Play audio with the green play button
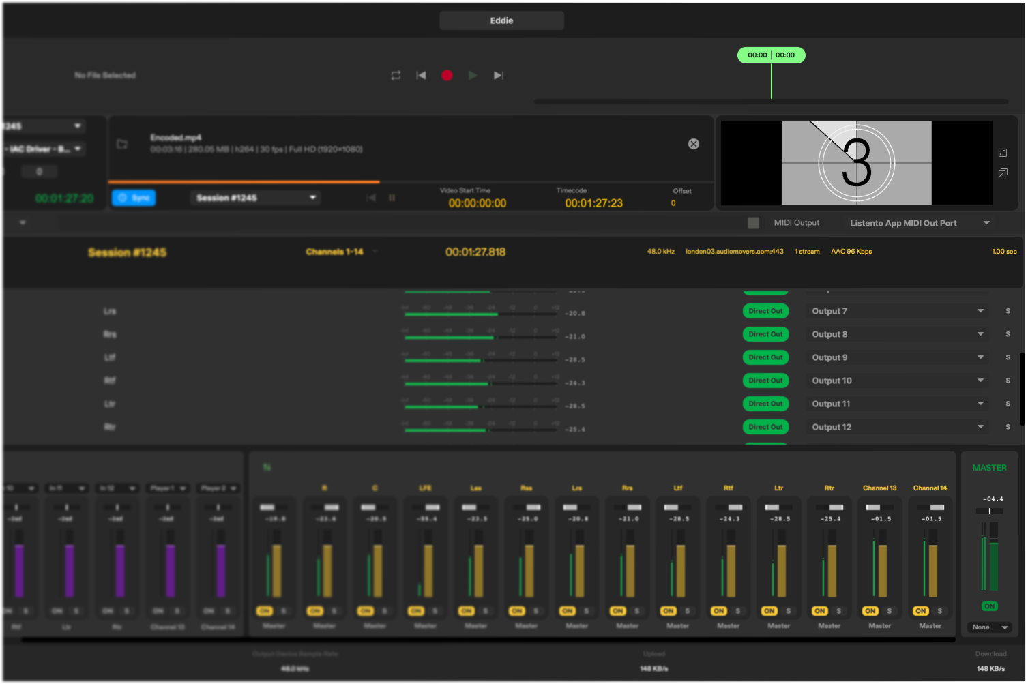 point(473,76)
